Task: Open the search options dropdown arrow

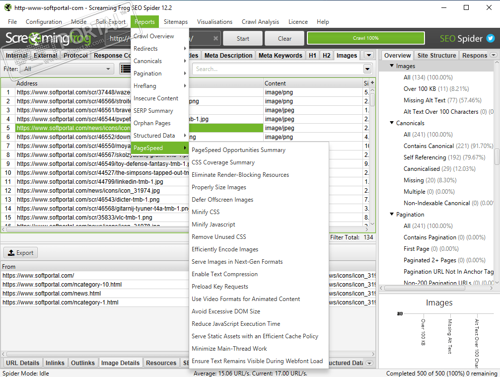Action: coord(367,69)
